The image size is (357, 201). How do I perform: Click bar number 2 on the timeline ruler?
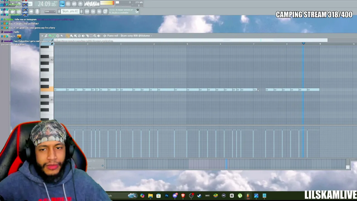click(87, 44)
